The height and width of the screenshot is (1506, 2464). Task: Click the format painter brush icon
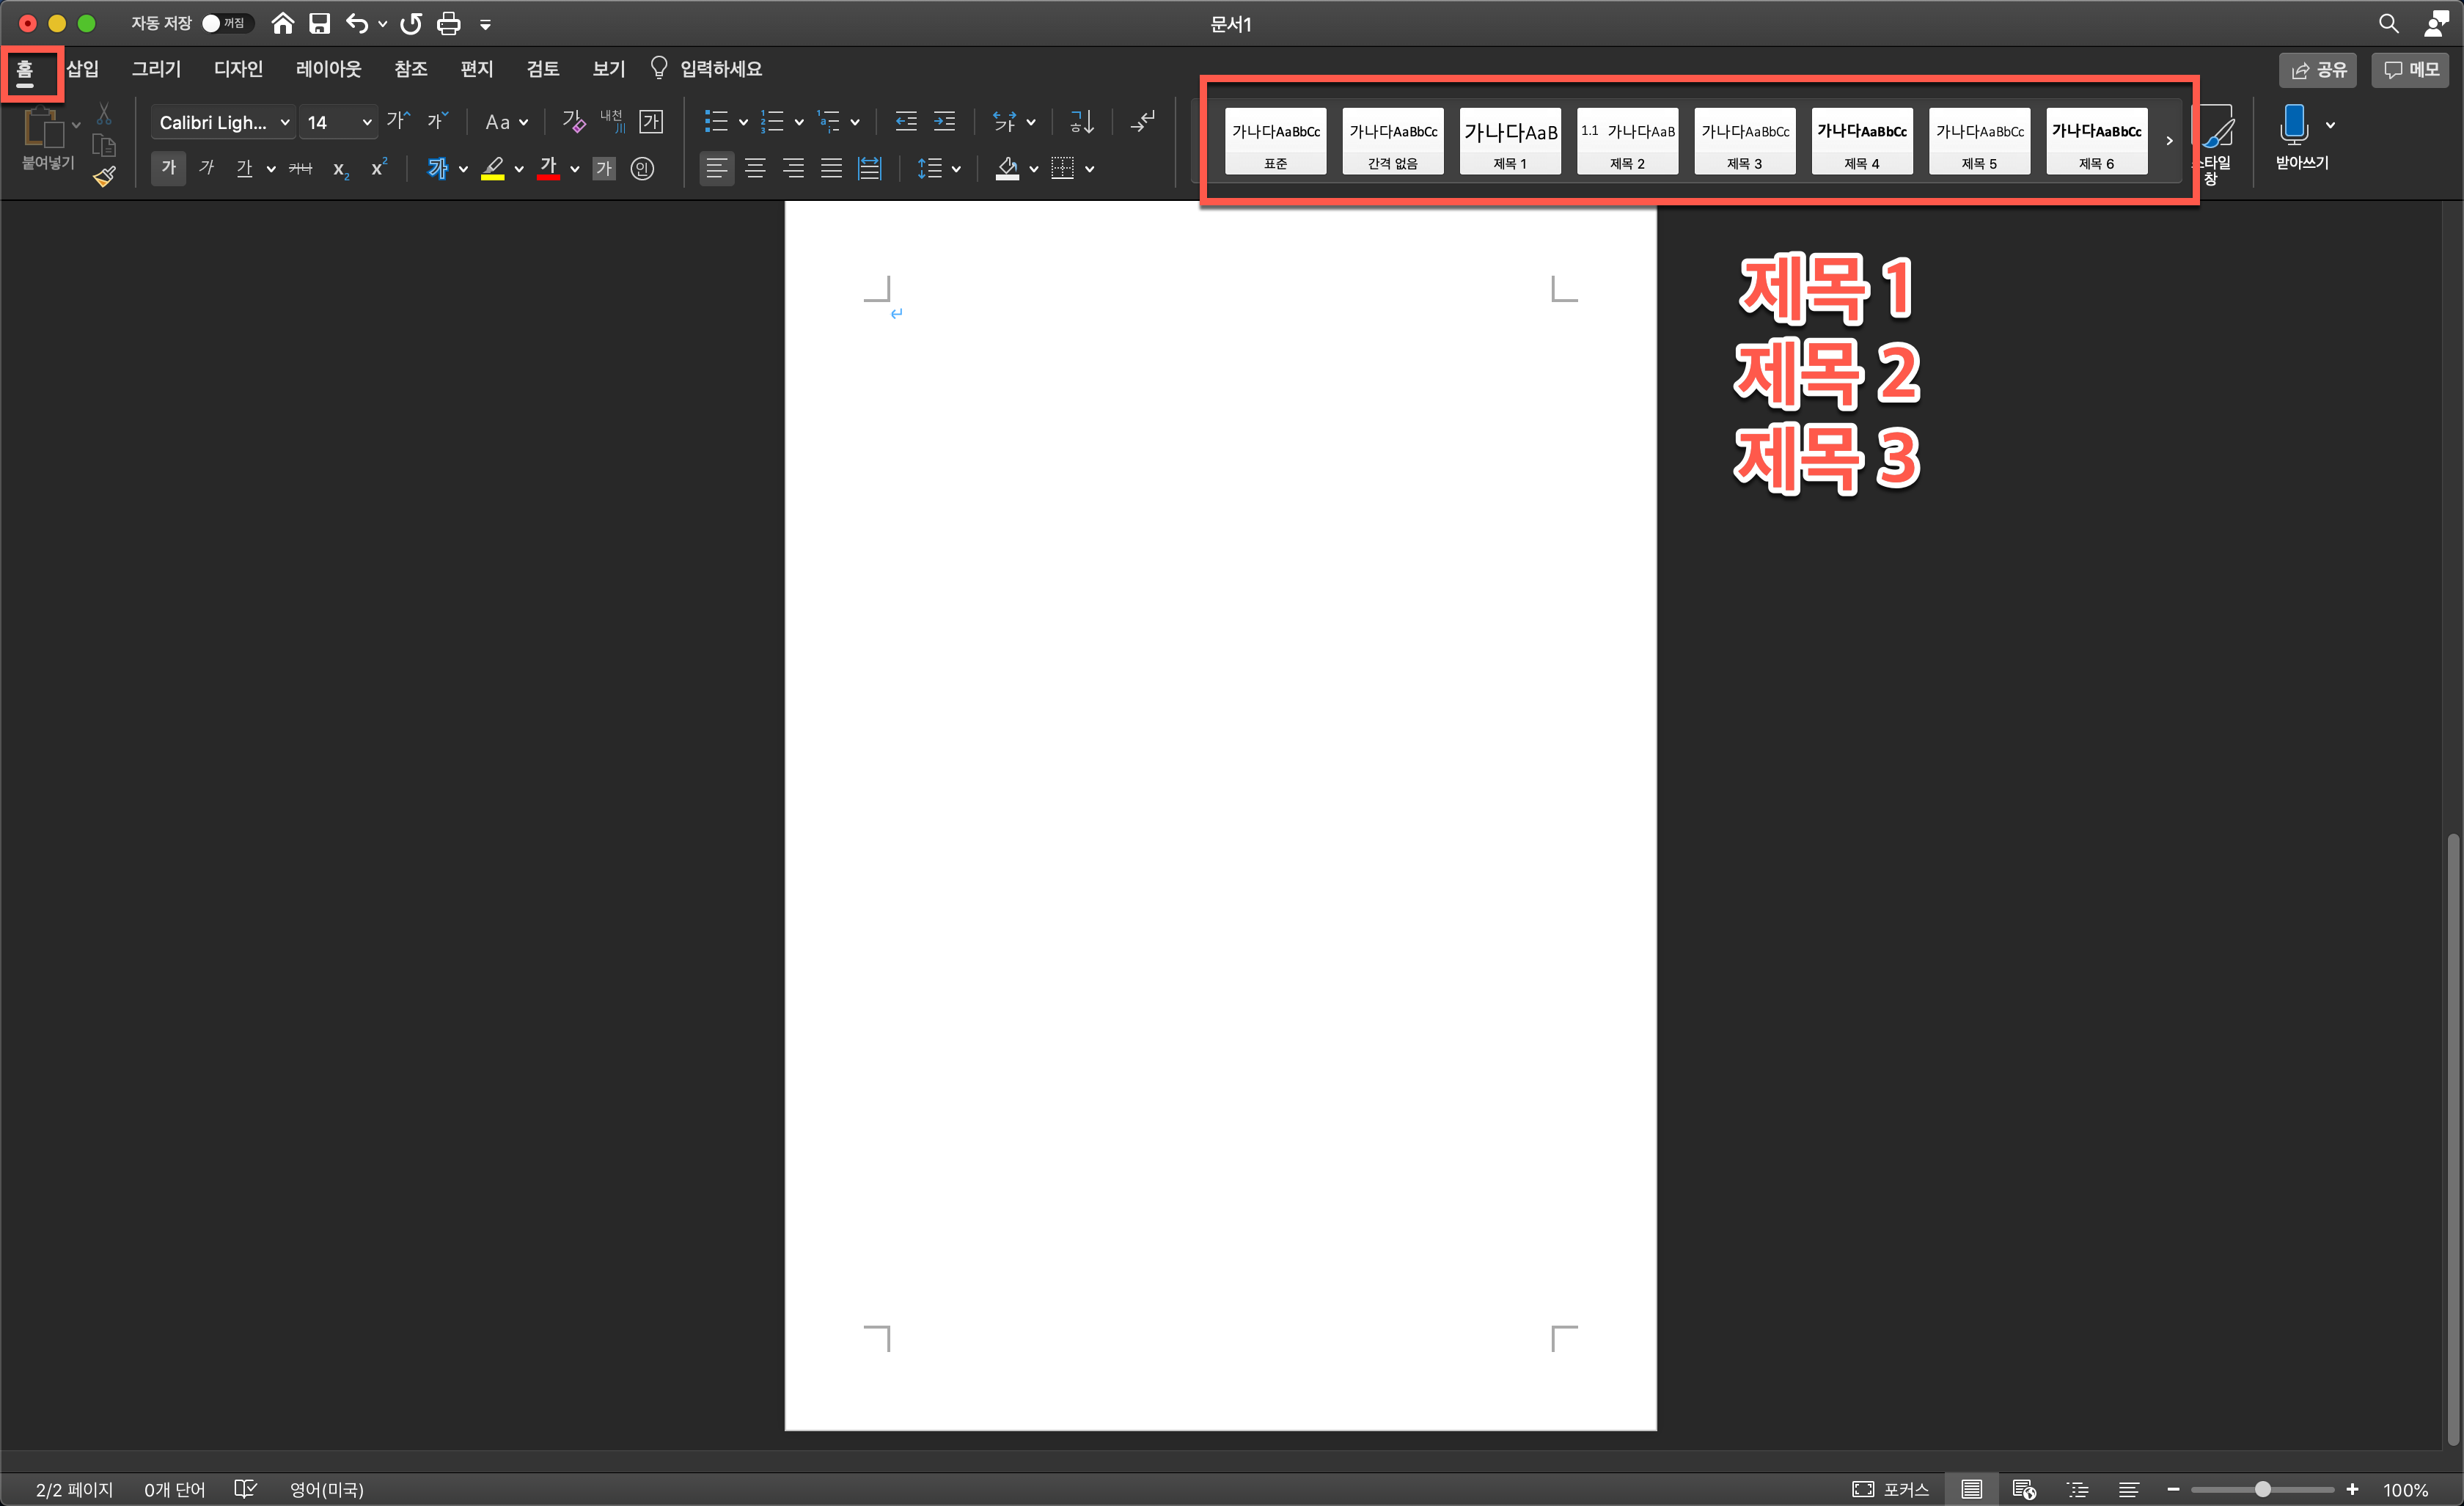[104, 177]
